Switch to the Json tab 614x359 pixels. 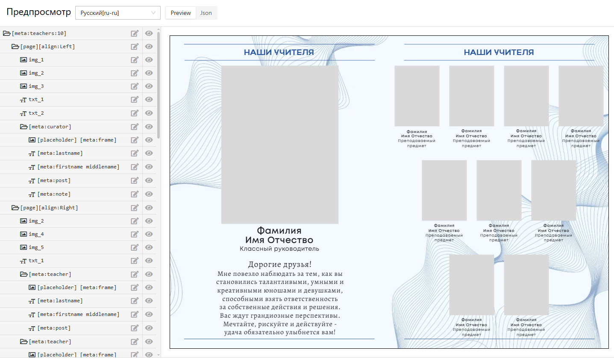click(x=206, y=13)
